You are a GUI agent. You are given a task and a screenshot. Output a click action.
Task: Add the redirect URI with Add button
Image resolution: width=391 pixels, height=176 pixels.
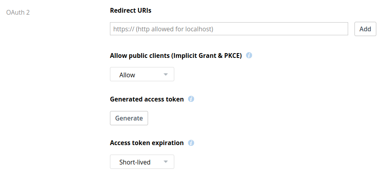(x=365, y=29)
